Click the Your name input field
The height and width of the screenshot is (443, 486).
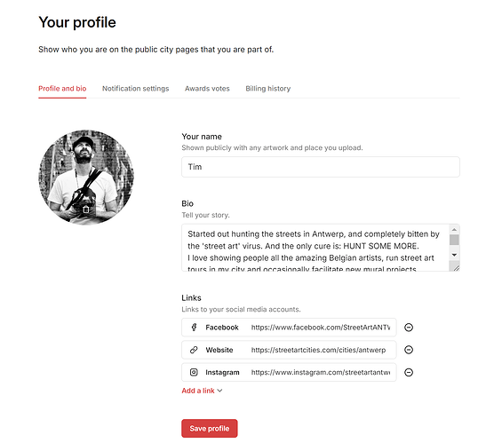pyautogui.click(x=321, y=167)
